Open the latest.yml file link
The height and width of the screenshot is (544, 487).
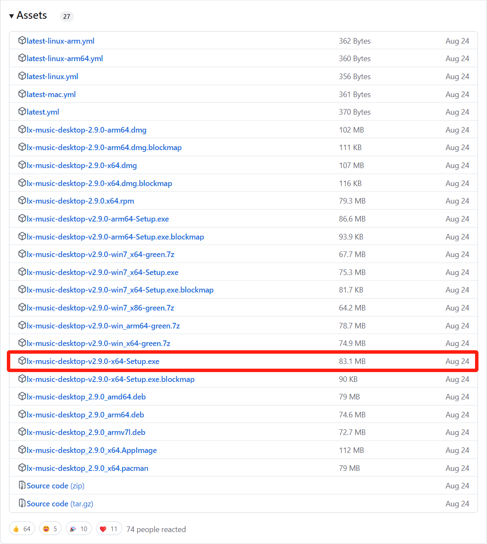[43, 112]
